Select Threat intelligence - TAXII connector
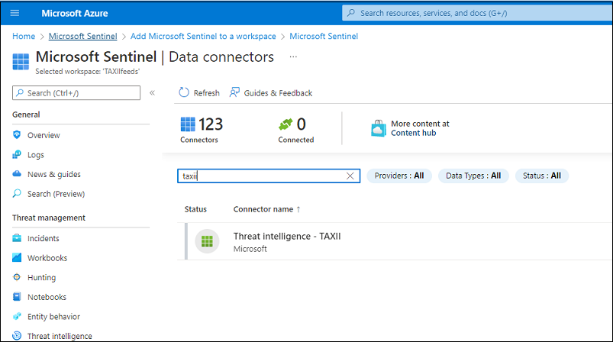The image size is (613, 342). (x=287, y=237)
